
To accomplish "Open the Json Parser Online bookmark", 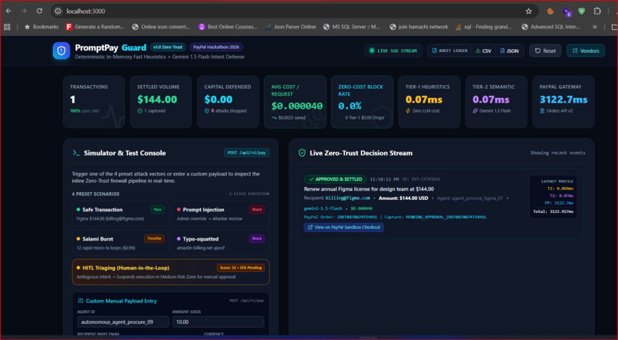I will point(291,27).
